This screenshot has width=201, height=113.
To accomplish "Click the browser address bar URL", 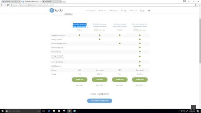I will (36, 5).
